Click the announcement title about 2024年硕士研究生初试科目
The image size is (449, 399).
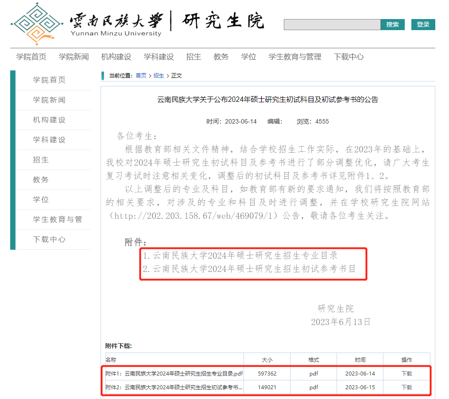[x=268, y=99]
